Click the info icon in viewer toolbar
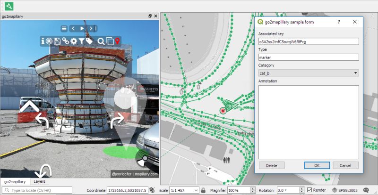 (43, 41)
